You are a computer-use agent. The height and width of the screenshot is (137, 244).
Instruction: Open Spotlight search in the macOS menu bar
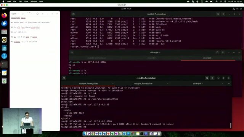click(221, 2)
